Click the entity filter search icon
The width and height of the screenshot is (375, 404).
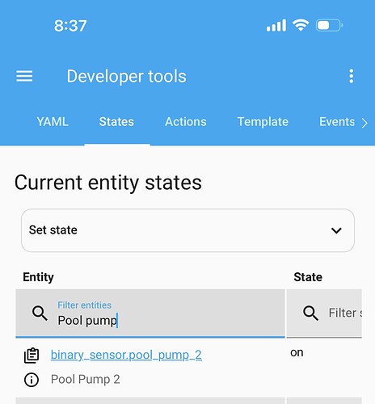40,313
